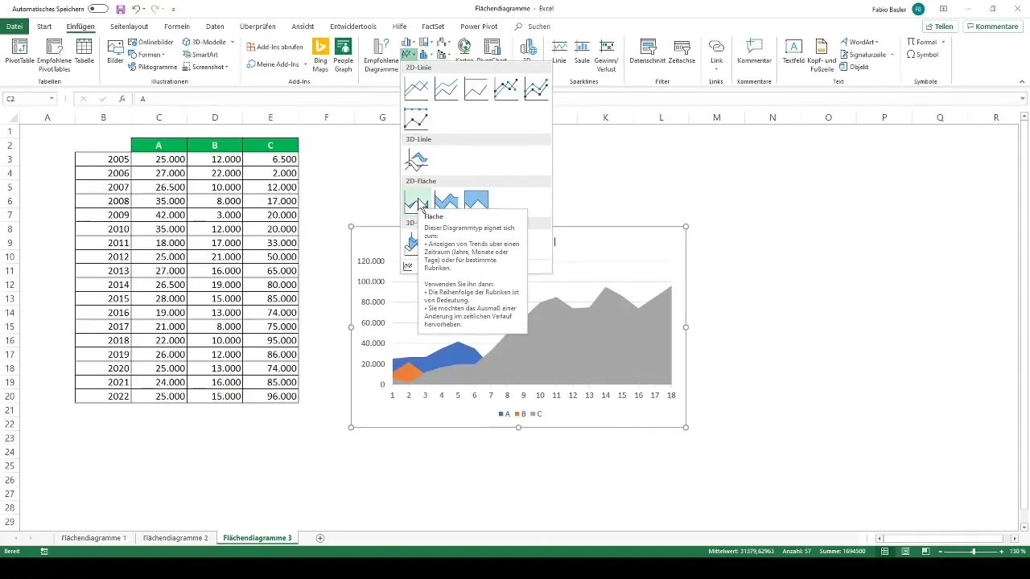Adjust the zoom slider in status bar

[x=973, y=552]
